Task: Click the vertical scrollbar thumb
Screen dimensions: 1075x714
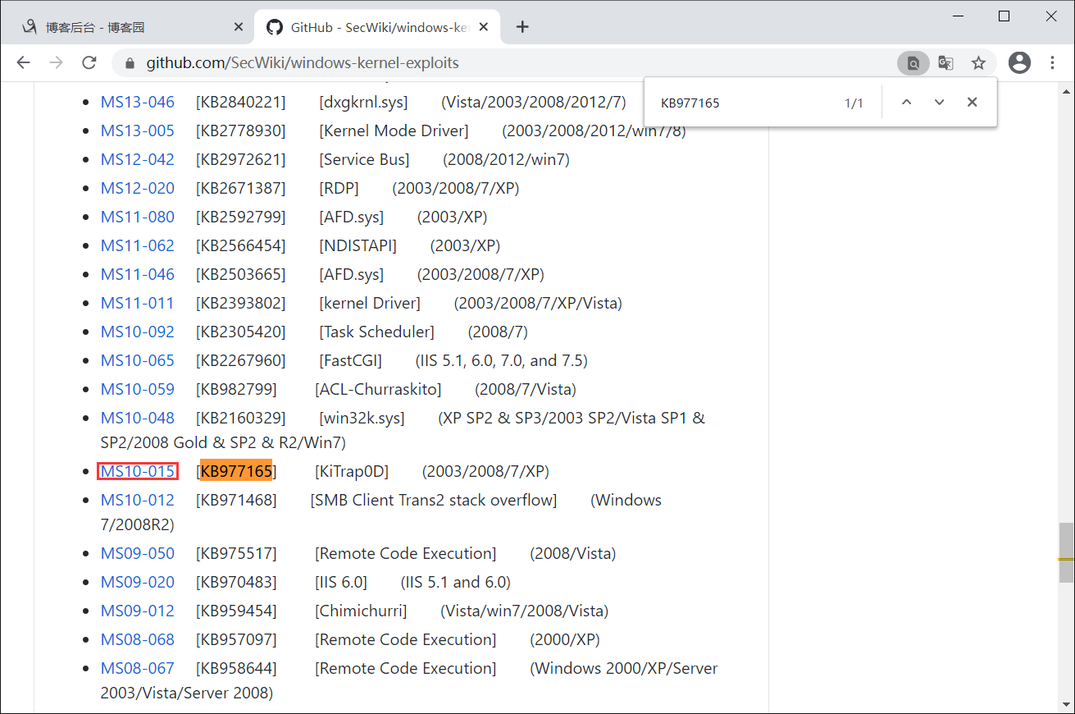Action: [x=1066, y=552]
